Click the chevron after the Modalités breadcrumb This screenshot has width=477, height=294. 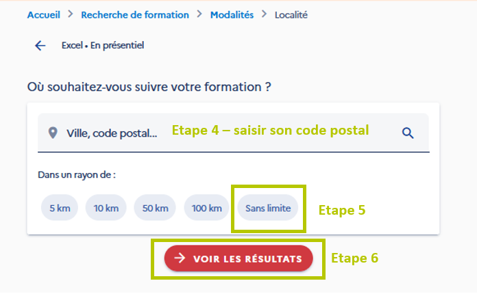(x=264, y=14)
